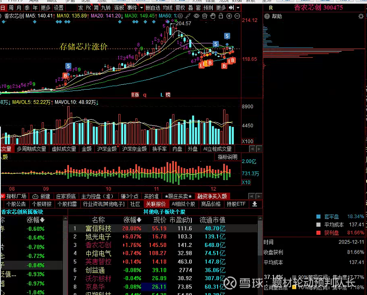The width and height of the screenshot is (367, 295).
Task: Open settings gear in chip distribution panel
Action: 361,16
